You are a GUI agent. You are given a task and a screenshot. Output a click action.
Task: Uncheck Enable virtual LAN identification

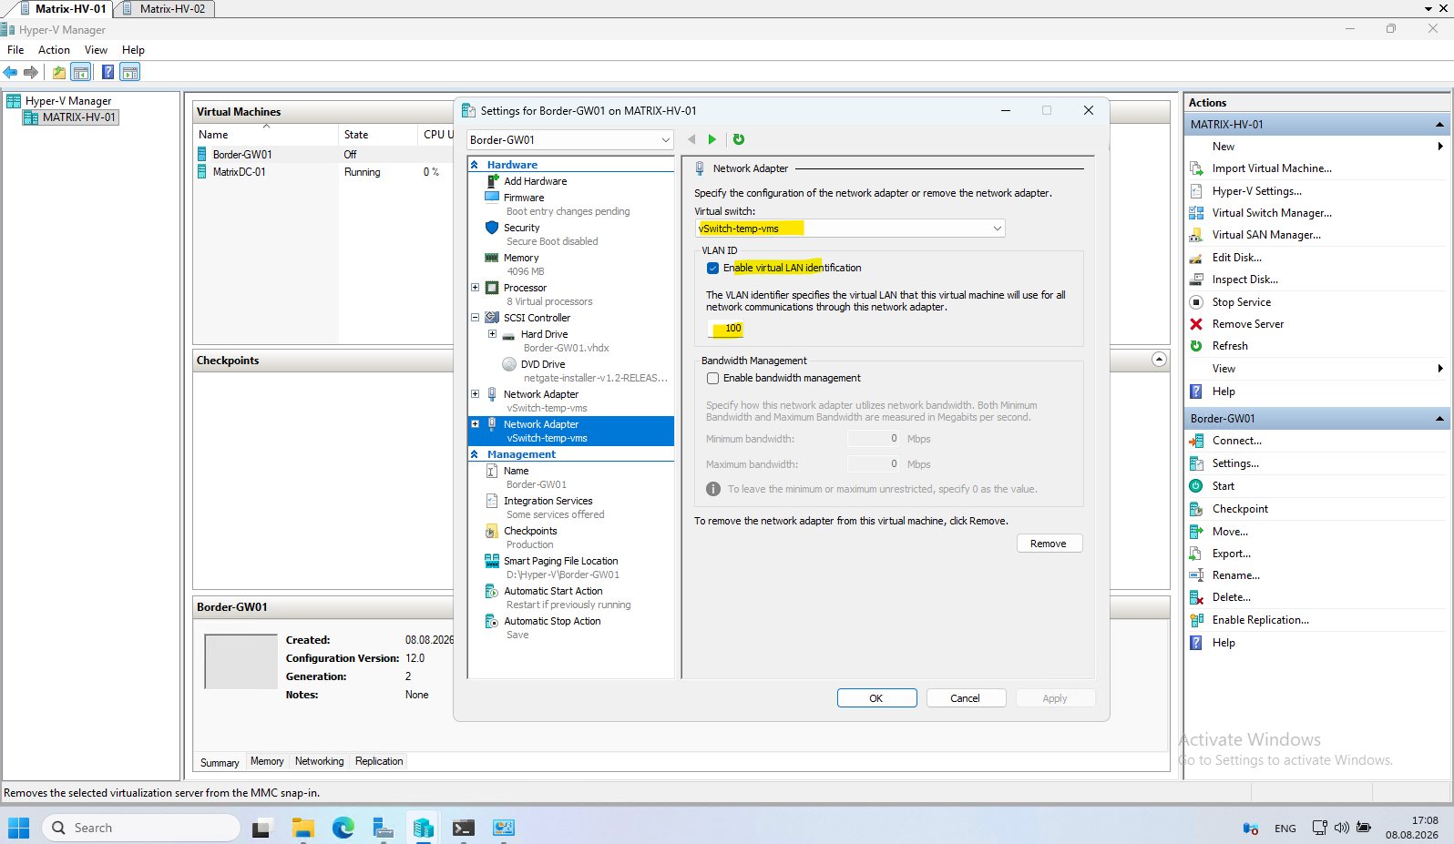tap(712, 268)
